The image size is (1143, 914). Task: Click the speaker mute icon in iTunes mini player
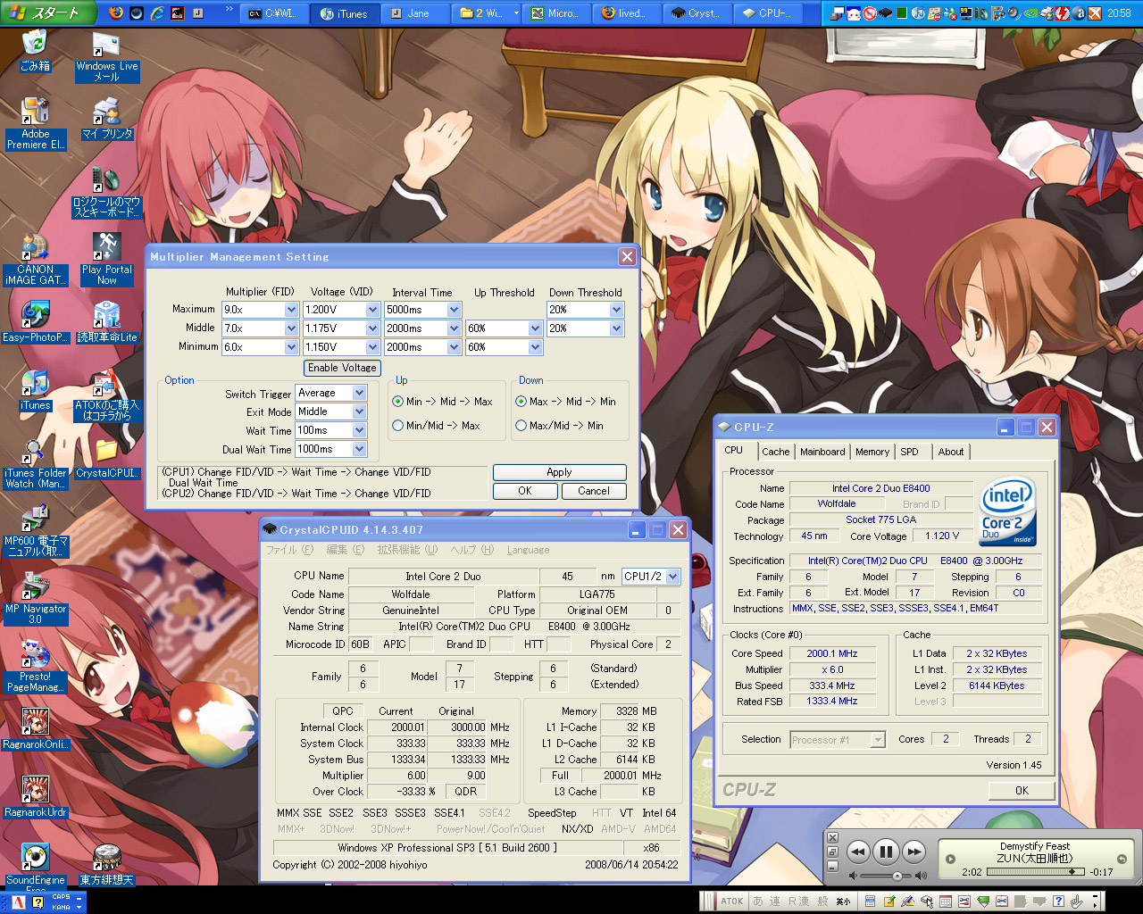point(853,877)
